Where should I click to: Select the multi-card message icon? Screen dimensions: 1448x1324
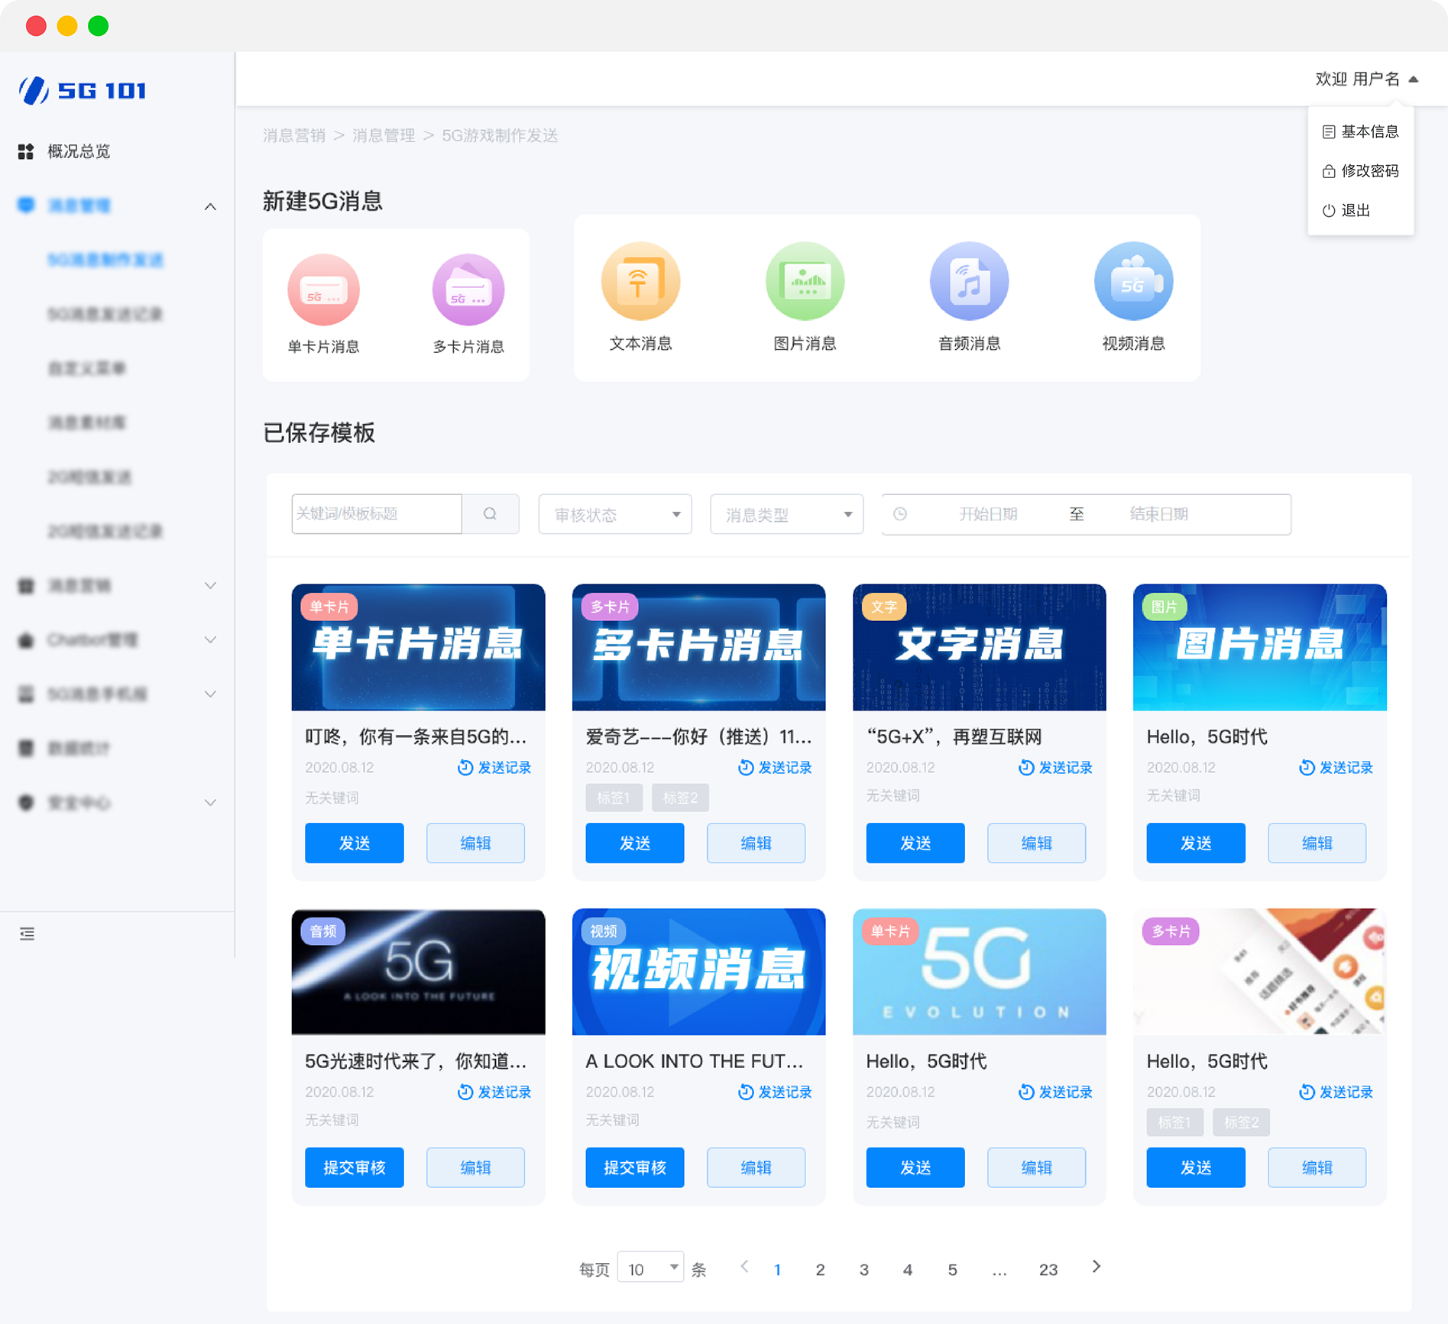(x=468, y=290)
